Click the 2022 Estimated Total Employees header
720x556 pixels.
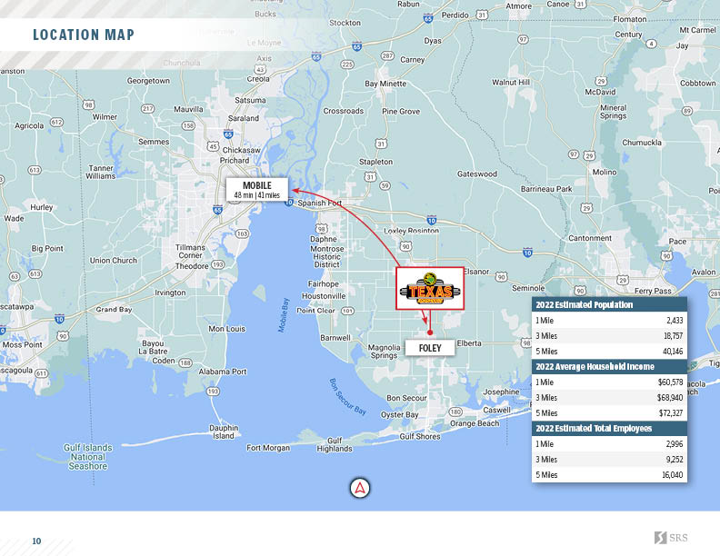point(609,428)
